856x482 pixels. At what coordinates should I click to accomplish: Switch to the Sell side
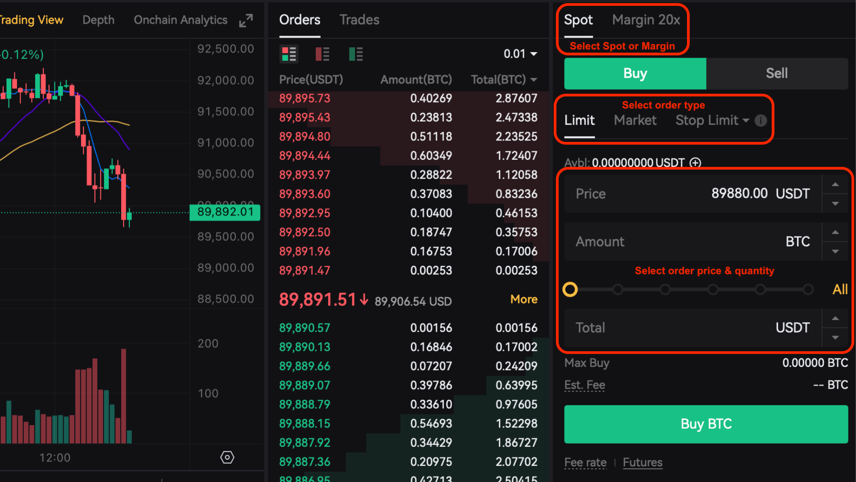point(776,73)
